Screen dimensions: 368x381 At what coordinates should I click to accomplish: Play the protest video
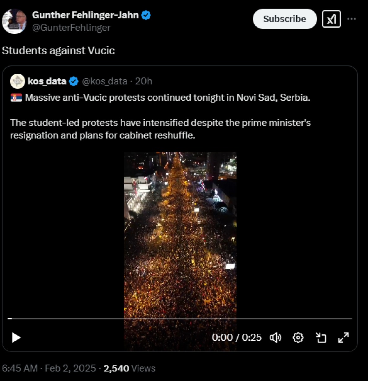pos(16,338)
